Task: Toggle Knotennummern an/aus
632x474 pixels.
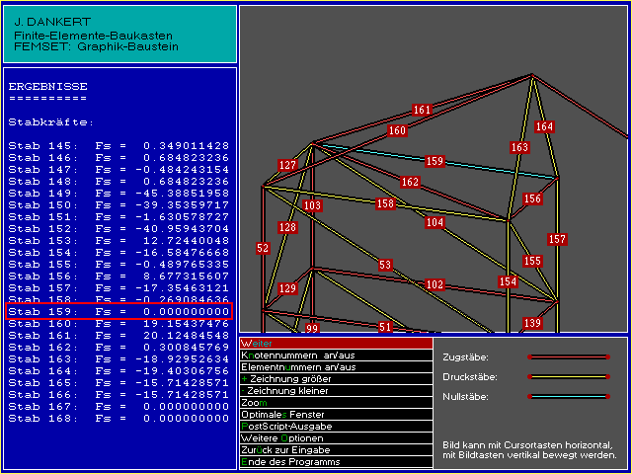Action: pyautogui.click(x=335, y=355)
